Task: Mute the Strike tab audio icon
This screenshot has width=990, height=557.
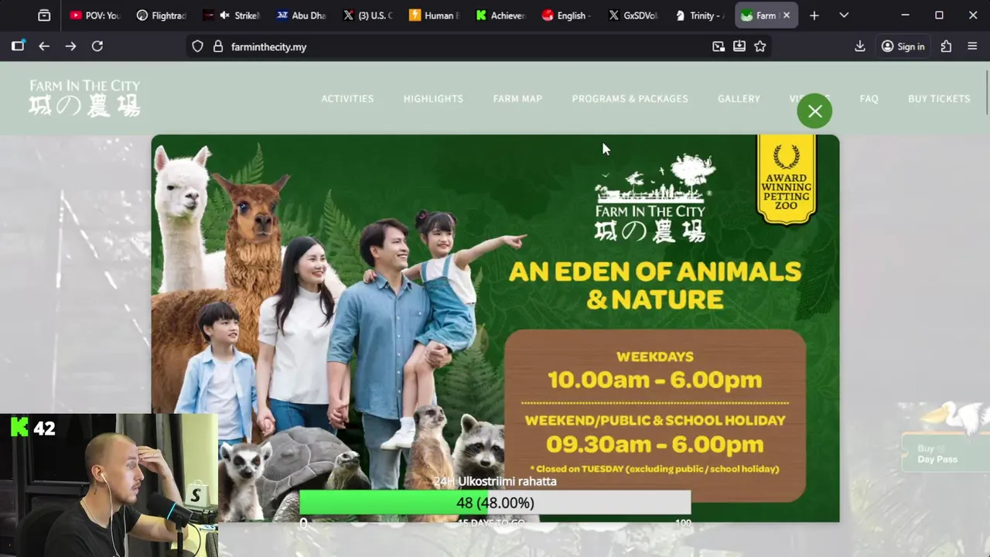Action: pyautogui.click(x=225, y=15)
